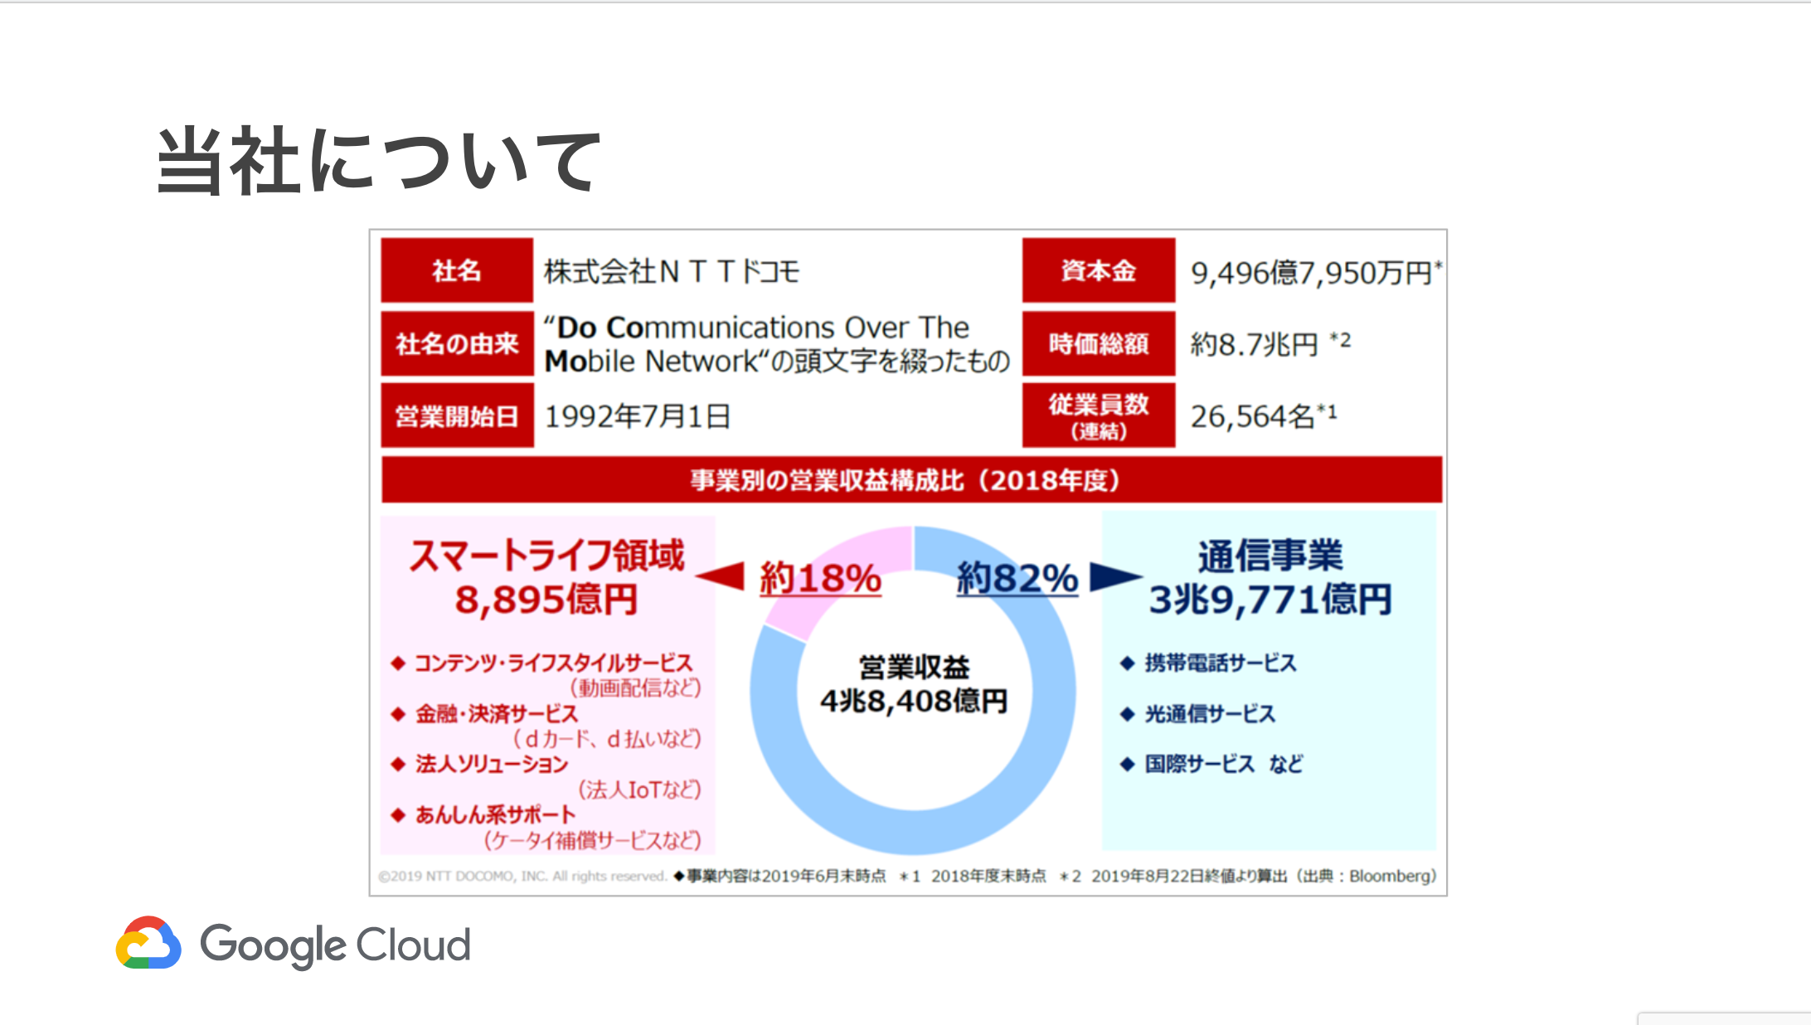Click the 時価総額 label box
This screenshot has width=1811, height=1025.
1098,344
